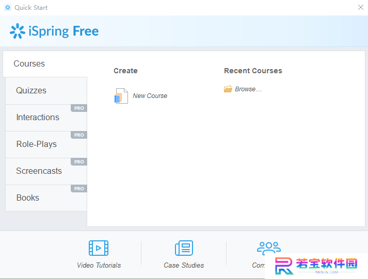368x279 pixels.
Task: Click the PRO badge on Books
Action: [79, 189]
